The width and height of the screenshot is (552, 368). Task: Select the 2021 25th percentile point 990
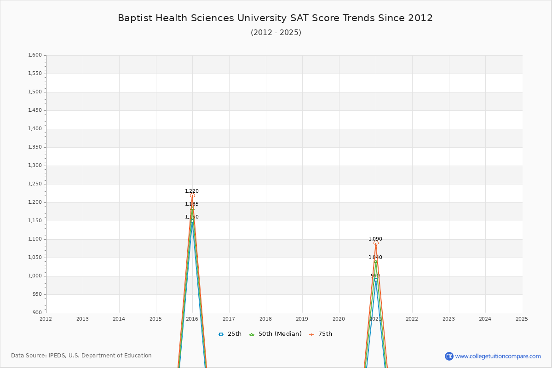(376, 280)
